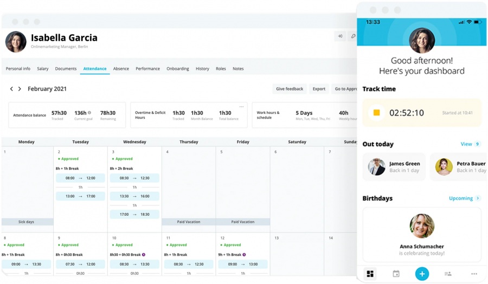Open the three-dot menu on Overtime card

pos(241,107)
